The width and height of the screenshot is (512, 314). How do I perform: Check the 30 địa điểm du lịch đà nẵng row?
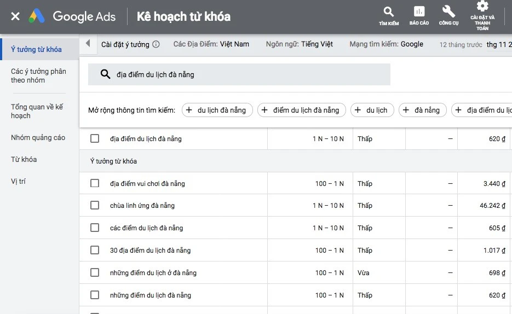95,250
